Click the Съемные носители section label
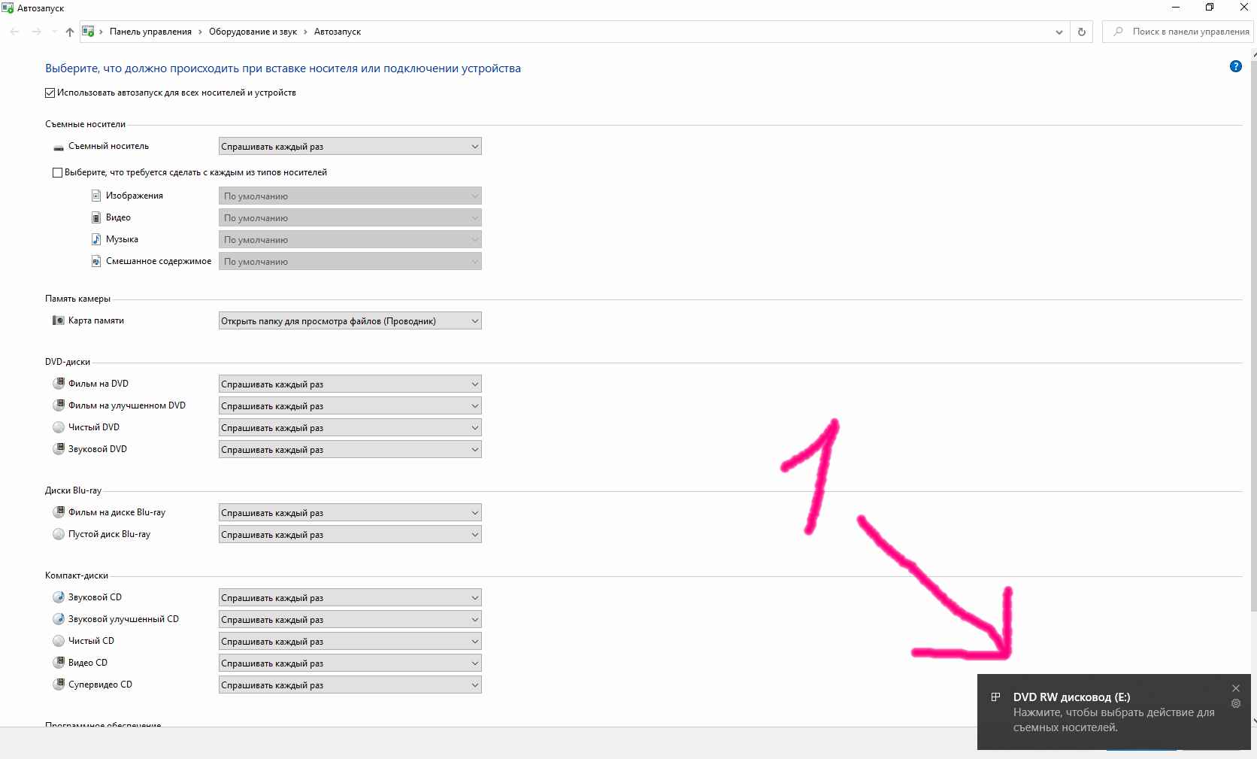This screenshot has width=1257, height=759. 85,124
